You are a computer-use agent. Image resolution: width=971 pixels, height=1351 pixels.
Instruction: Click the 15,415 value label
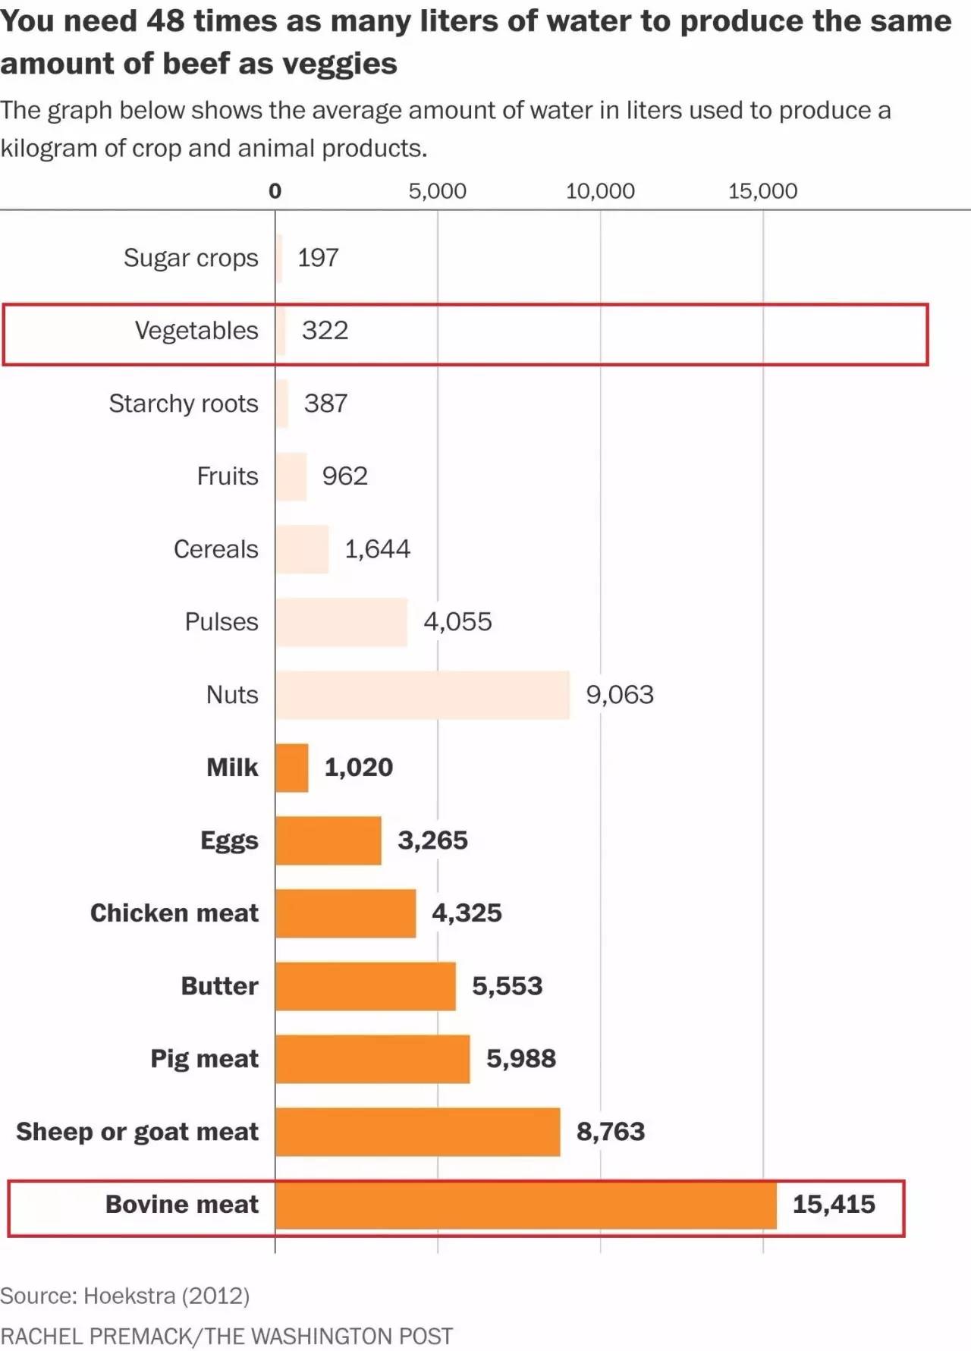click(834, 1205)
